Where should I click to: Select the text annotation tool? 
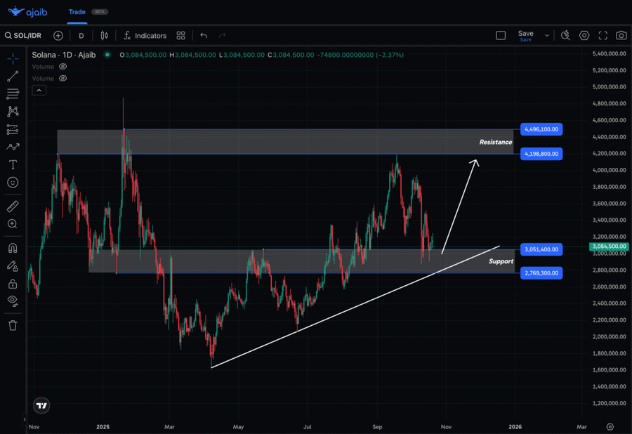point(13,164)
